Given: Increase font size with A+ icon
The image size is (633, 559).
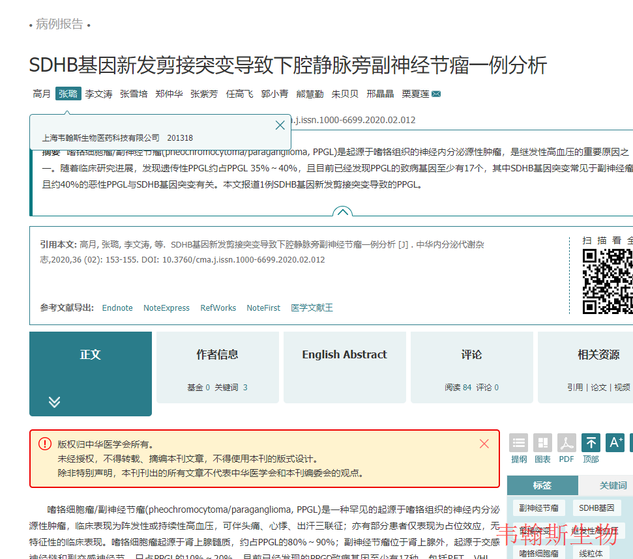Looking at the screenshot, I should 615,443.
